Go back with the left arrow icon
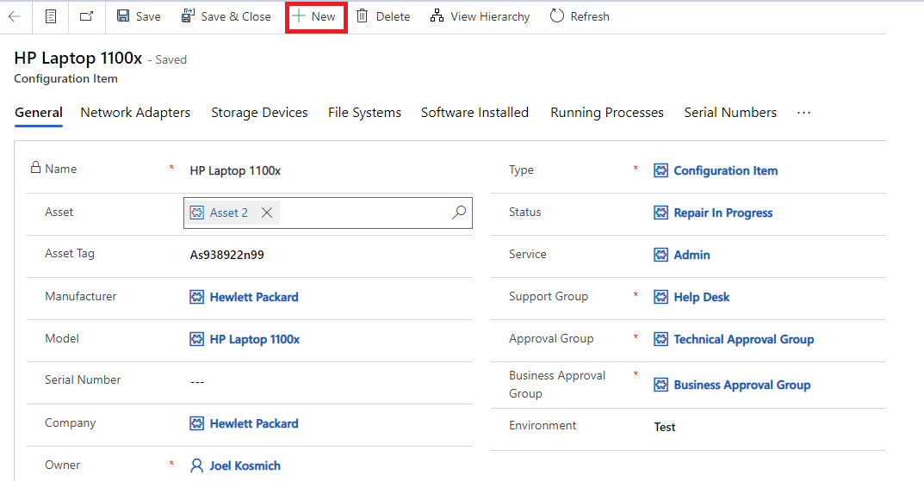924x481 pixels. 14,16
